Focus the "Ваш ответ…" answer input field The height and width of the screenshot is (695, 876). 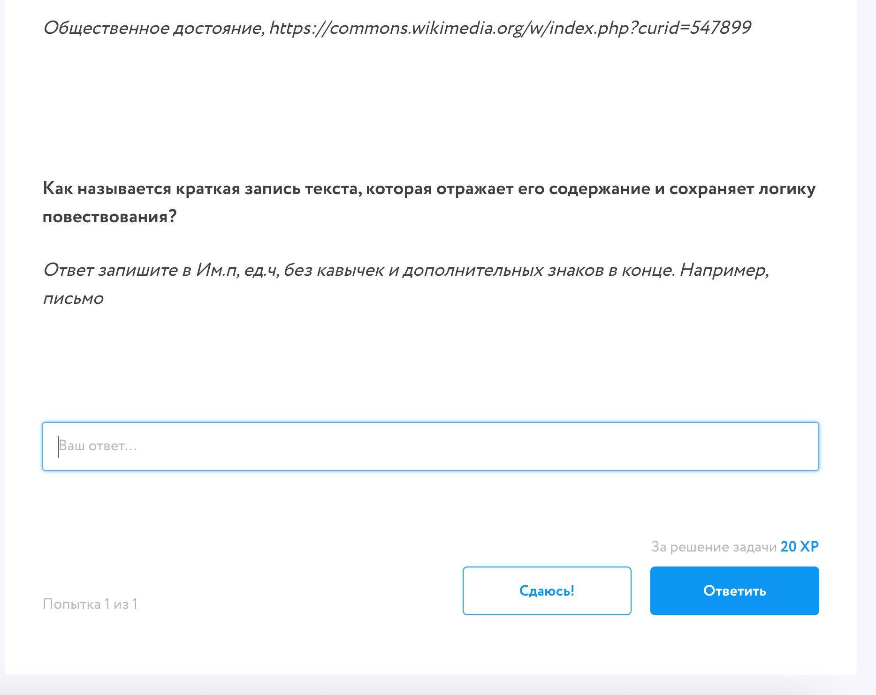pos(430,446)
